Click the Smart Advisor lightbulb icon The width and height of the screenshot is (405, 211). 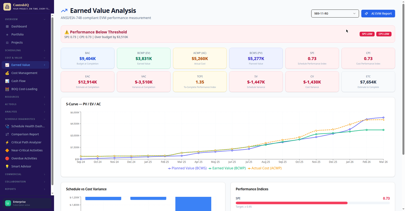click(7, 166)
